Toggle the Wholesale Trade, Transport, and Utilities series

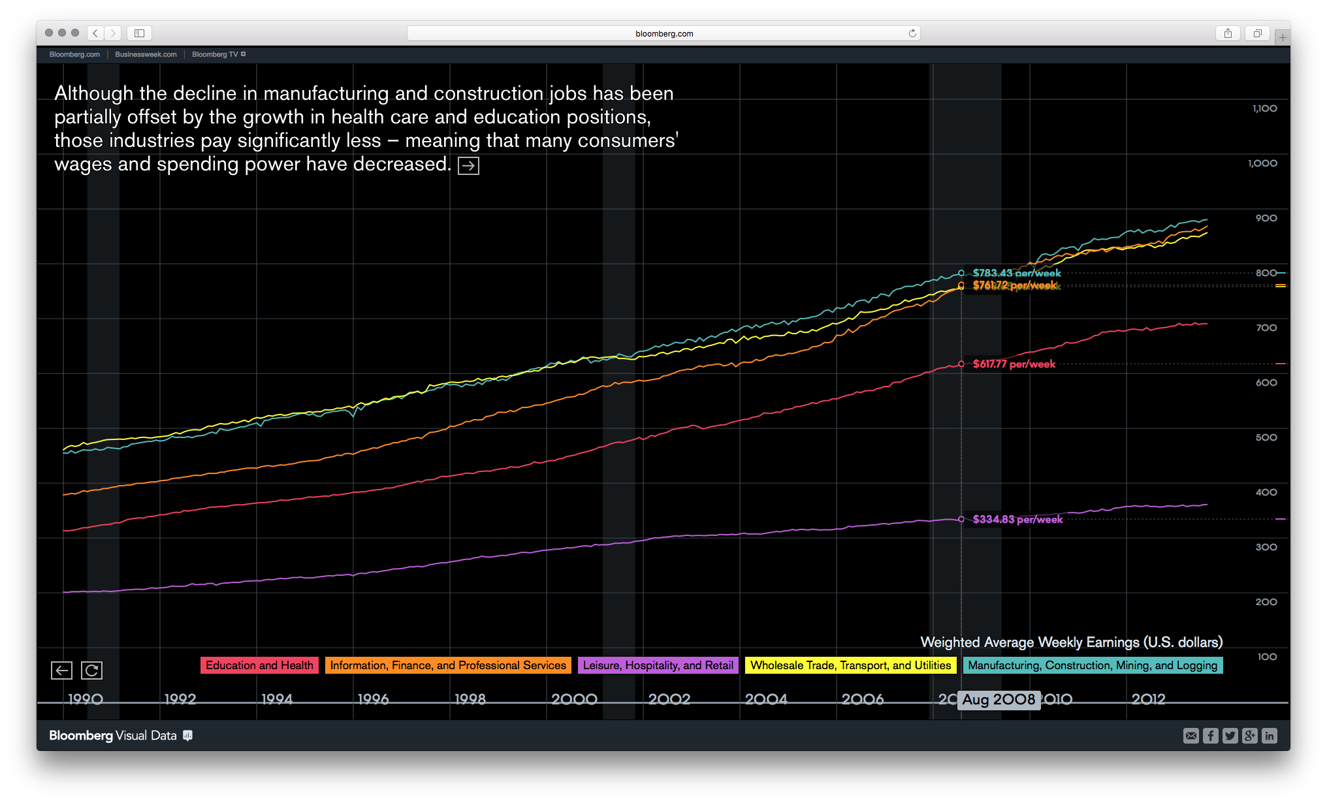(851, 665)
